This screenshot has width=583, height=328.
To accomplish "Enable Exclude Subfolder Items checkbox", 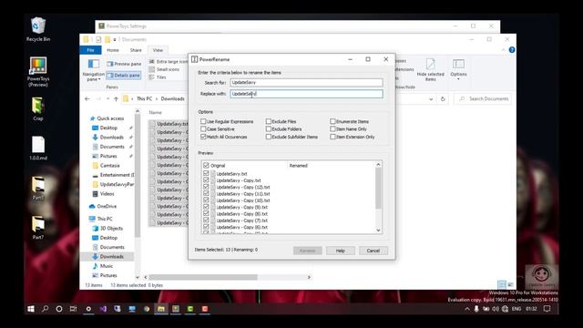I will 269,137.
